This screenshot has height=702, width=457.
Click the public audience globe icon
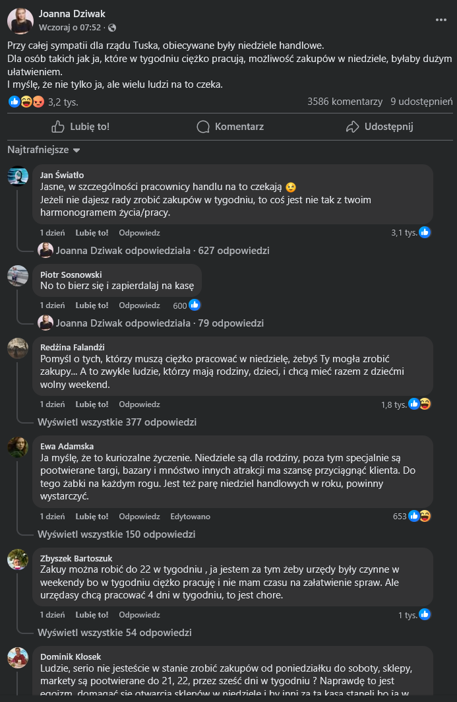(111, 28)
